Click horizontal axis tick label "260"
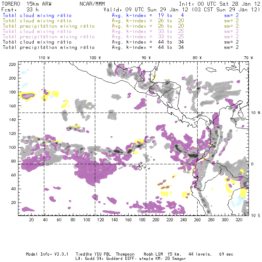This screenshot has width=262, height=262. point(197,220)
